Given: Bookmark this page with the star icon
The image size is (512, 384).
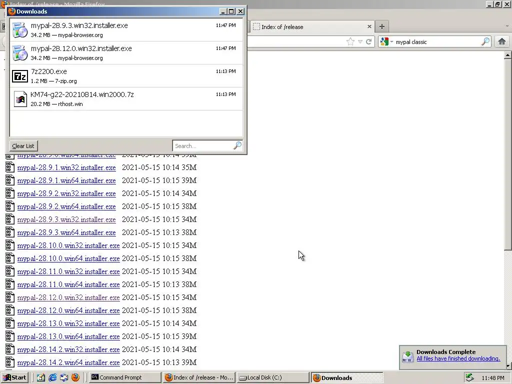Looking at the screenshot, I should tap(350, 42).
